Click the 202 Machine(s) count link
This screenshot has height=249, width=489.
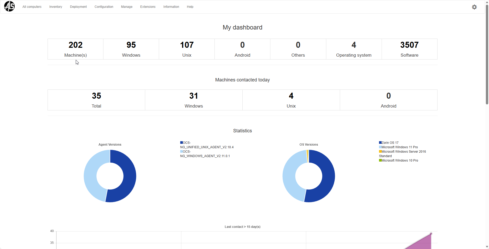(75, 45)
